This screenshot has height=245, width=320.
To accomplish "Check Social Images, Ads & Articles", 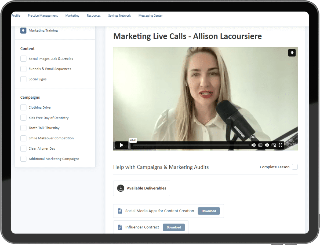I will 23,59.
